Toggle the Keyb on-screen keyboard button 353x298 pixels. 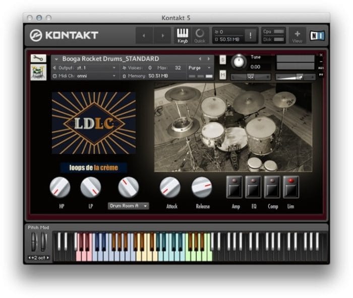183,36
